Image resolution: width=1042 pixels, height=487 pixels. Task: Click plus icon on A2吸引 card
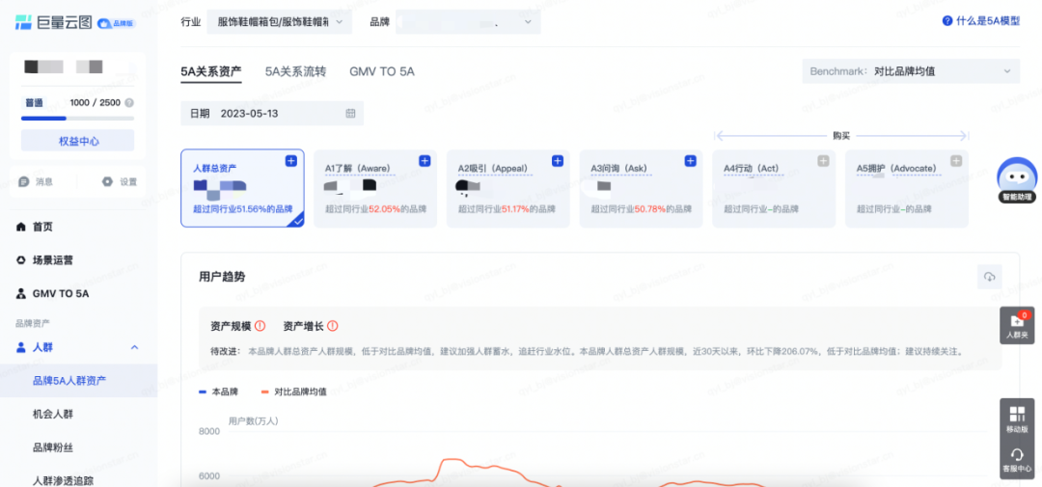tap(558, 161)
